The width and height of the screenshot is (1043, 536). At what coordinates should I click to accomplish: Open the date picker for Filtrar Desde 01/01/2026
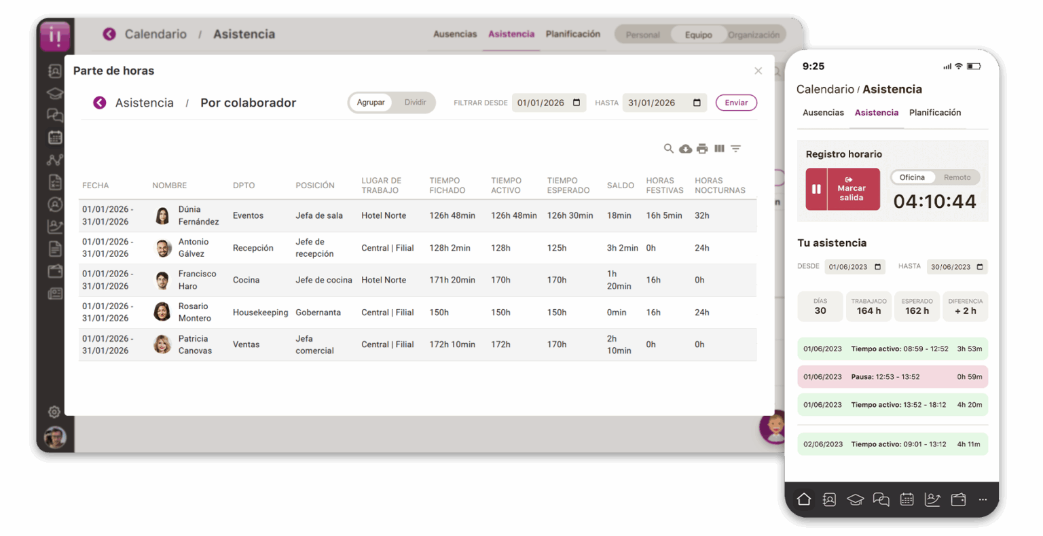[x=577, y=103]
